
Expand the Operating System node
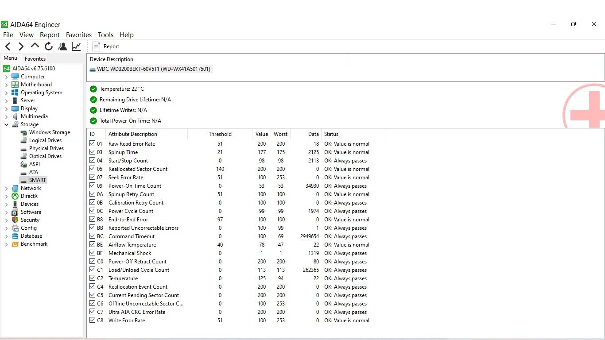pyautogui.click(x=6, y=93)
